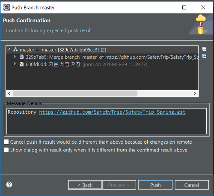Click the Expand All icon beside the commit tree

[204, 56]
